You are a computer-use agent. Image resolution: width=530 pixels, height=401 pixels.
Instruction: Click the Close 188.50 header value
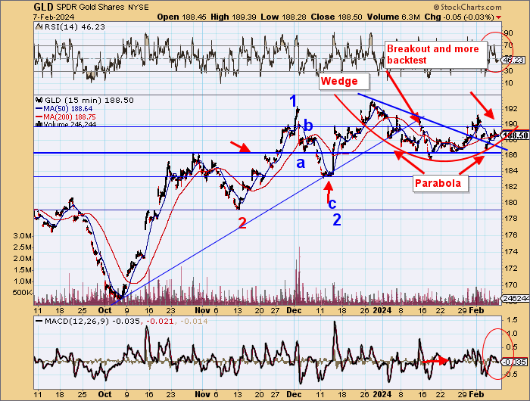coord(336,17)
